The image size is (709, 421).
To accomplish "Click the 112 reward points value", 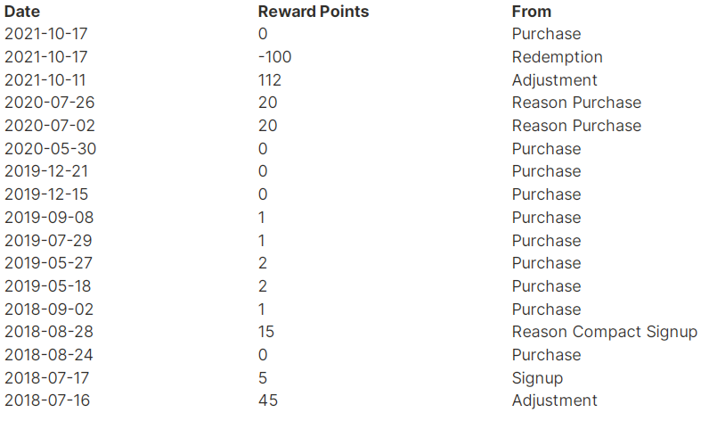I will point(270,80).
